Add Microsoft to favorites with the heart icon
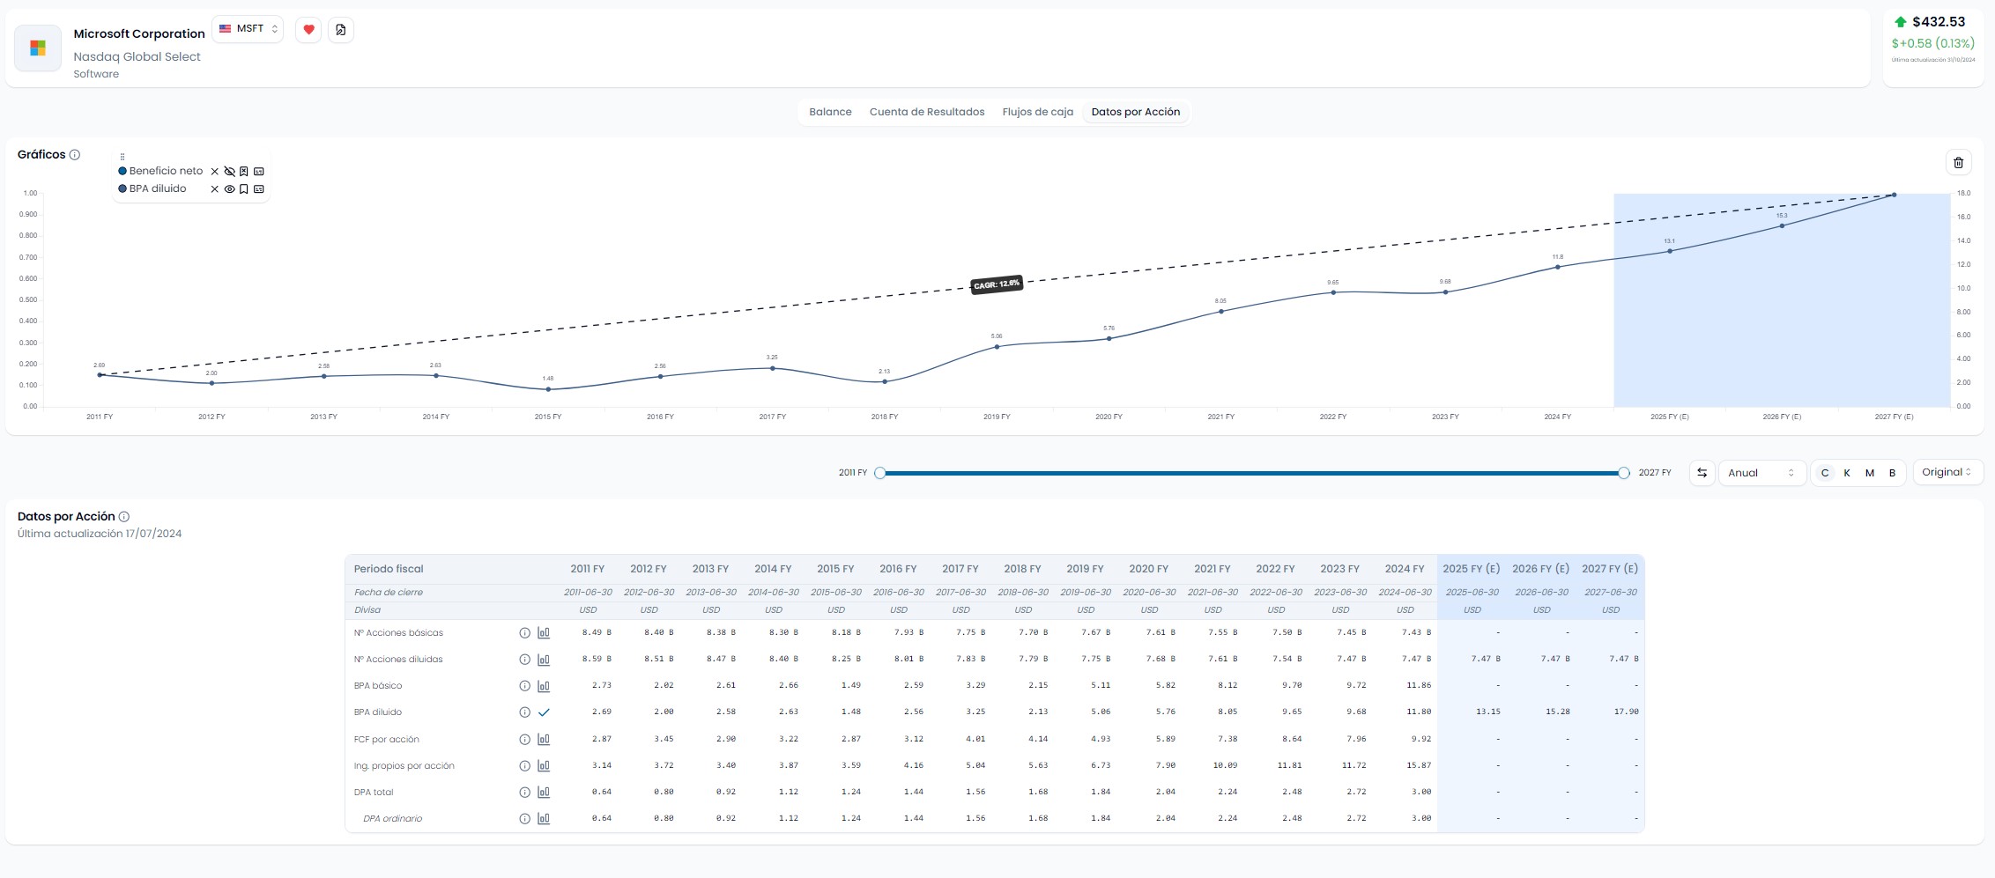 pos(308,30)
